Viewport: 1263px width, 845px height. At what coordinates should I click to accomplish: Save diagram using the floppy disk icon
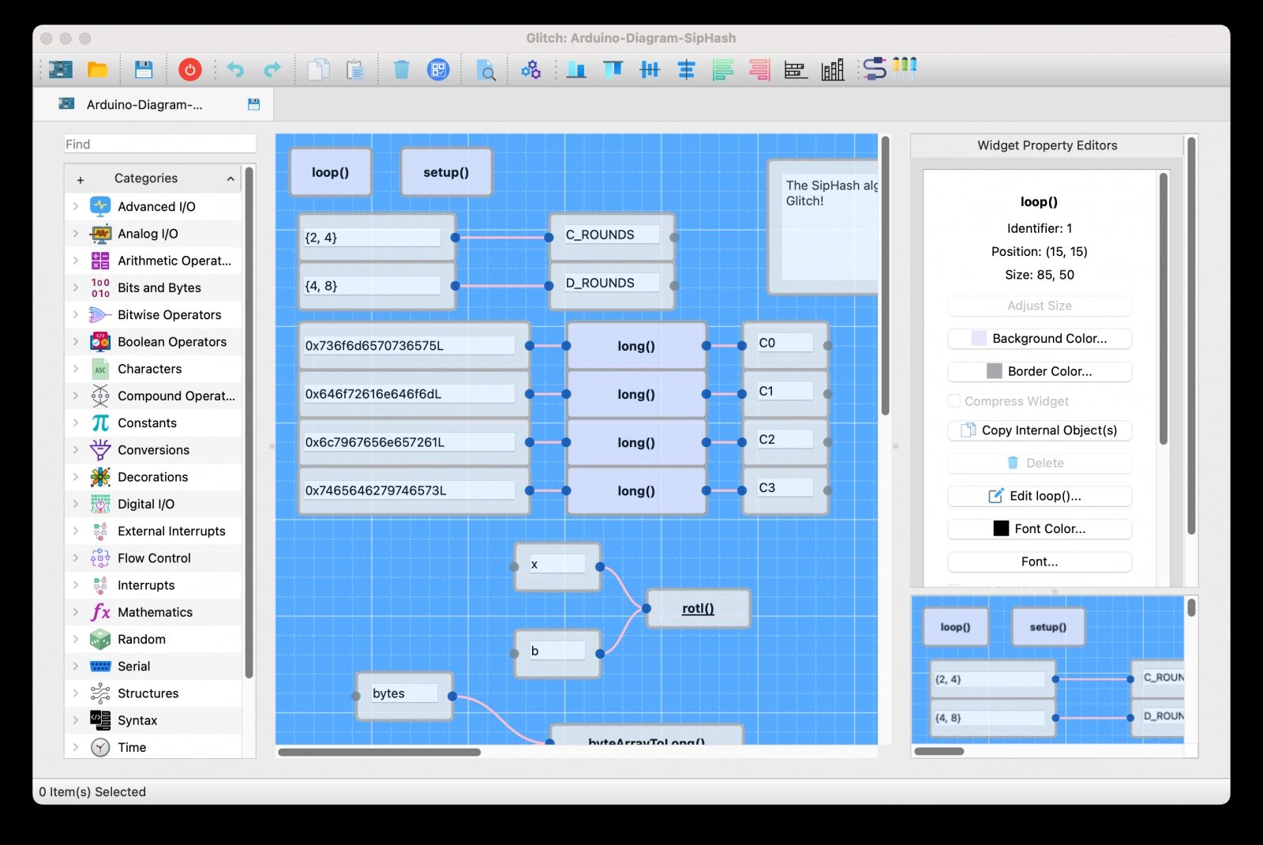pyautogui.click(x=143, y=69)
